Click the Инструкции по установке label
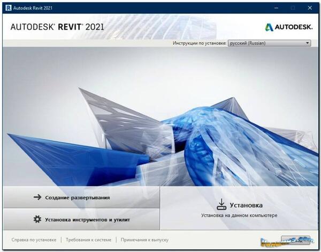Image resolution: width=321 pixels, height=252 pixels. coord(200,43)
